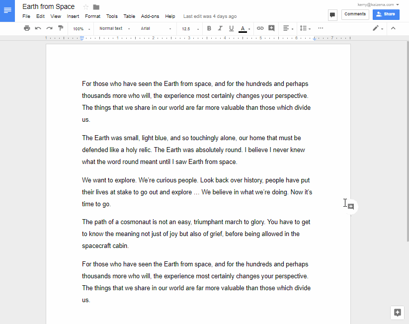The height and width of the screenshot is (324, 409).
Task: Click the words 'spacecraft cabin.'
Action: point(105,246)
